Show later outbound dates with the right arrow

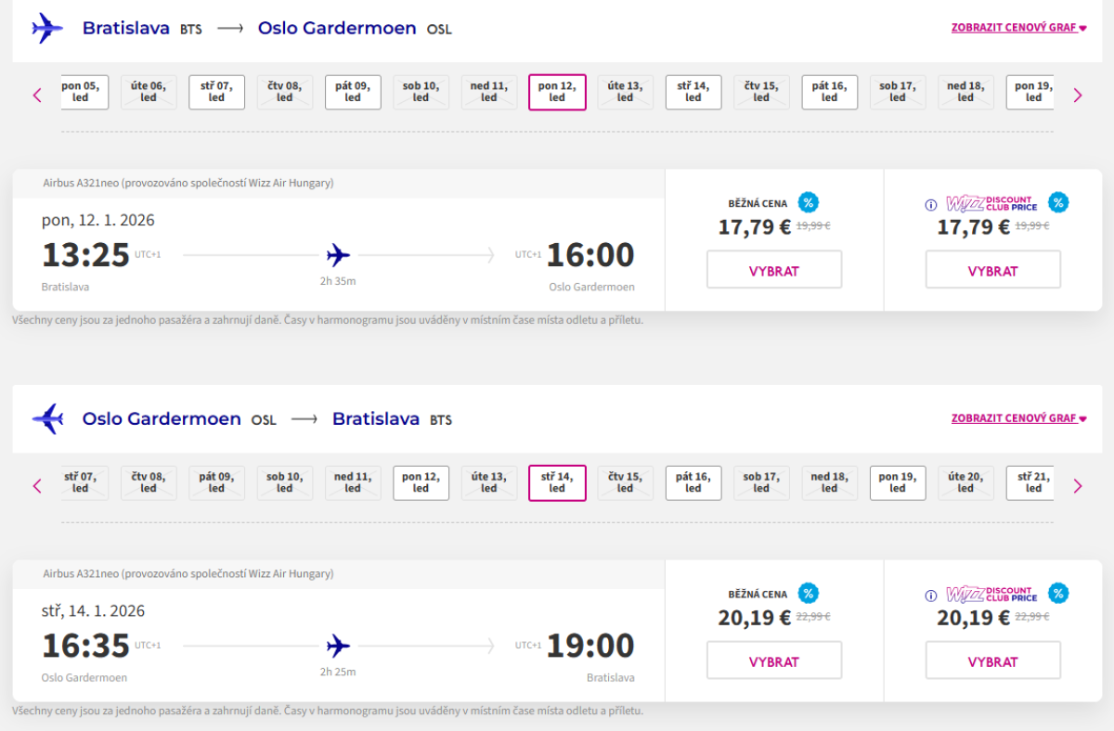[x=1078, y=95]
